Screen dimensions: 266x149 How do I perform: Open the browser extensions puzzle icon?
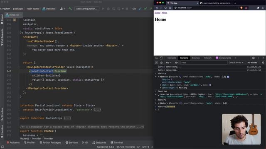258,8
